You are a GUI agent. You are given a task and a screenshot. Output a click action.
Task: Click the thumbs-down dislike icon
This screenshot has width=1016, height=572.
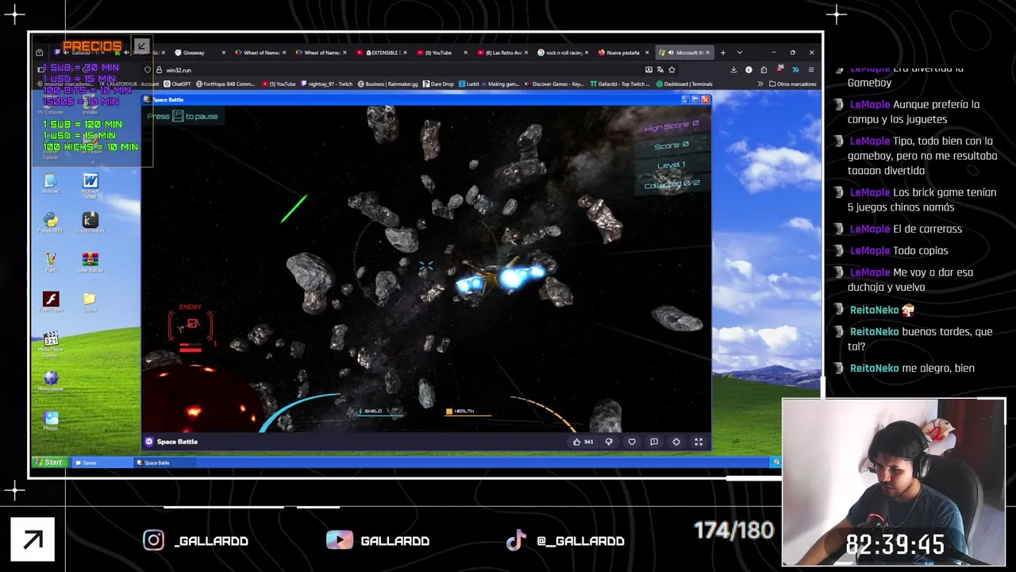[609, 442]
